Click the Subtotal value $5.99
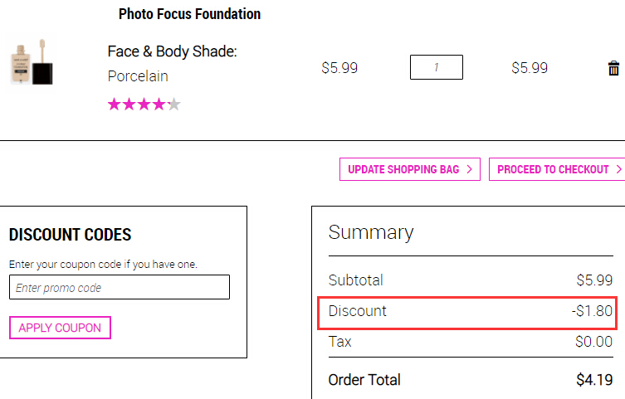Screen dimensions: 625x399 coord(594,280)
